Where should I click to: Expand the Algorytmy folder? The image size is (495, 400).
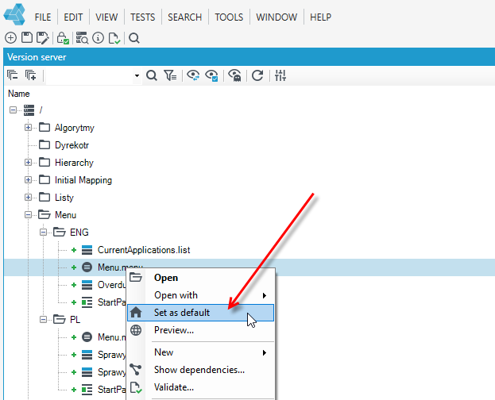[28, 128]
